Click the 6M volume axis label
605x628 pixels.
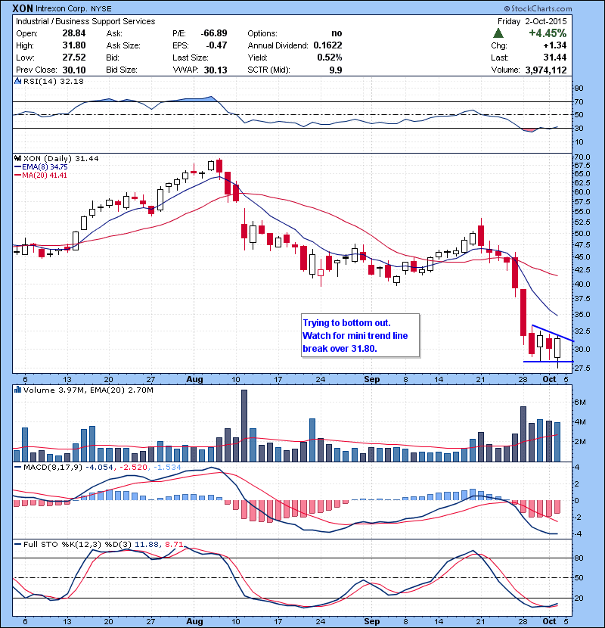tap(580, 402)
